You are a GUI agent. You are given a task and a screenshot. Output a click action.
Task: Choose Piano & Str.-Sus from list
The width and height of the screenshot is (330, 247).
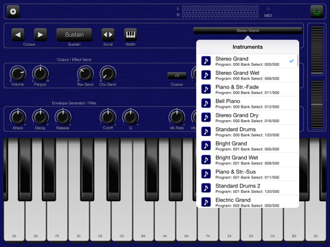247,174
